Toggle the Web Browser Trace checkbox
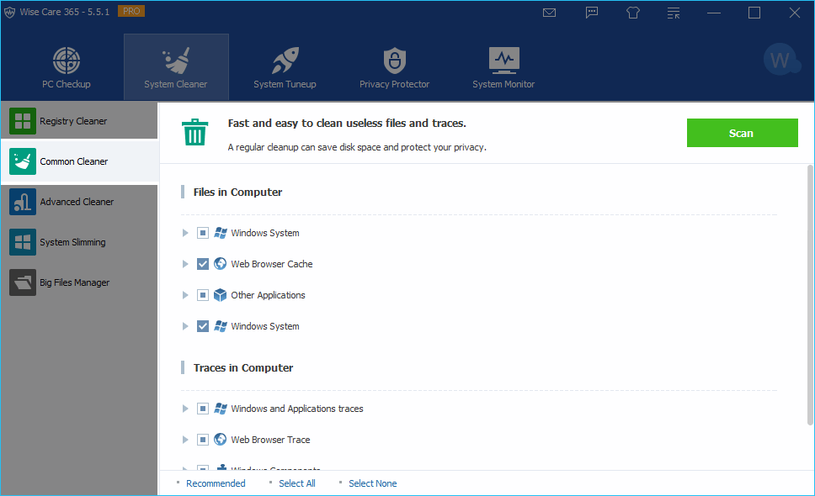 203,440
